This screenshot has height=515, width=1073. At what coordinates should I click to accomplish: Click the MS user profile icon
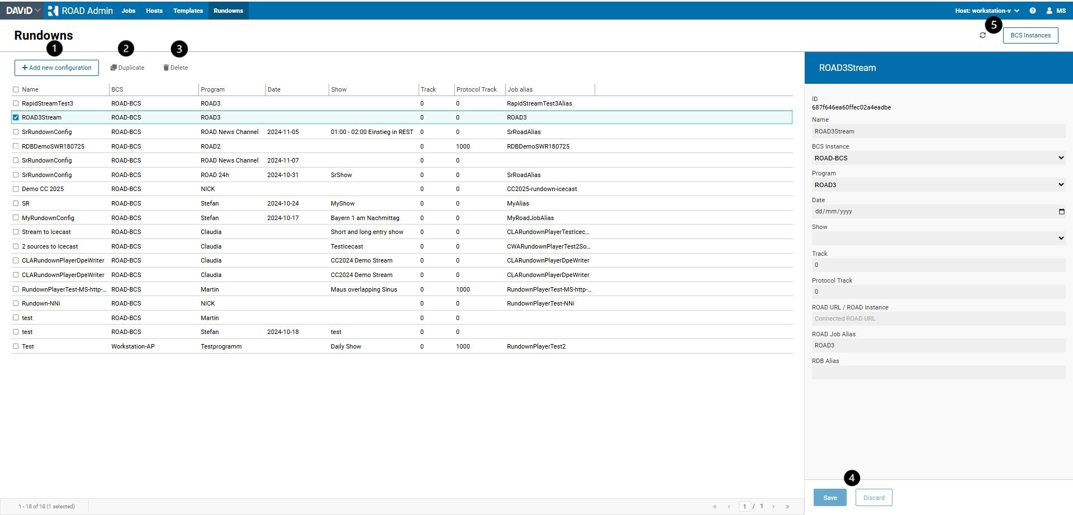(1049, 11)
